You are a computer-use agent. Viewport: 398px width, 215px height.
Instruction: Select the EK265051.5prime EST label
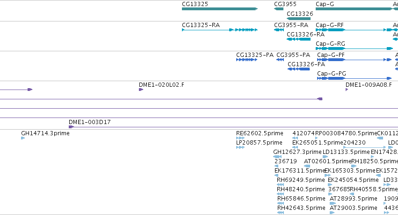coord(318,143)
